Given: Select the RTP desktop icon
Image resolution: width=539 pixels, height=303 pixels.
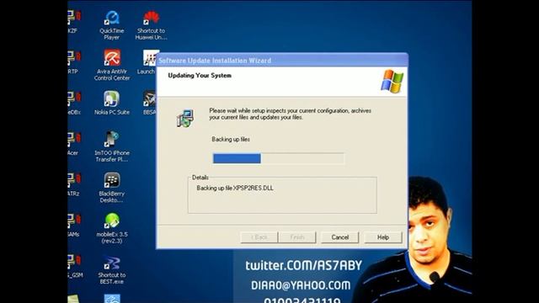Looking at the screenshot, I should [x=73, y=62].
